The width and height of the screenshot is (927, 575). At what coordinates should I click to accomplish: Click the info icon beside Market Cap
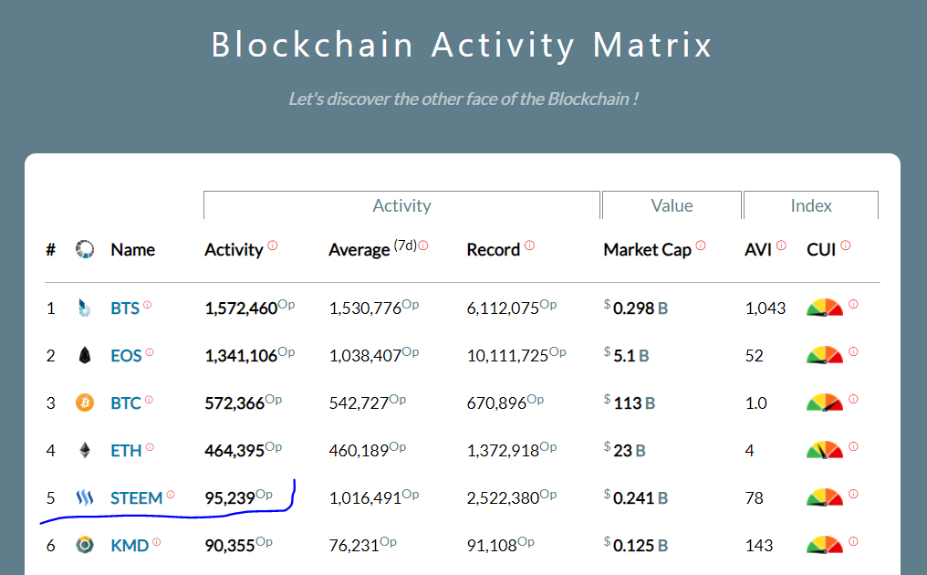coord(701,246)
